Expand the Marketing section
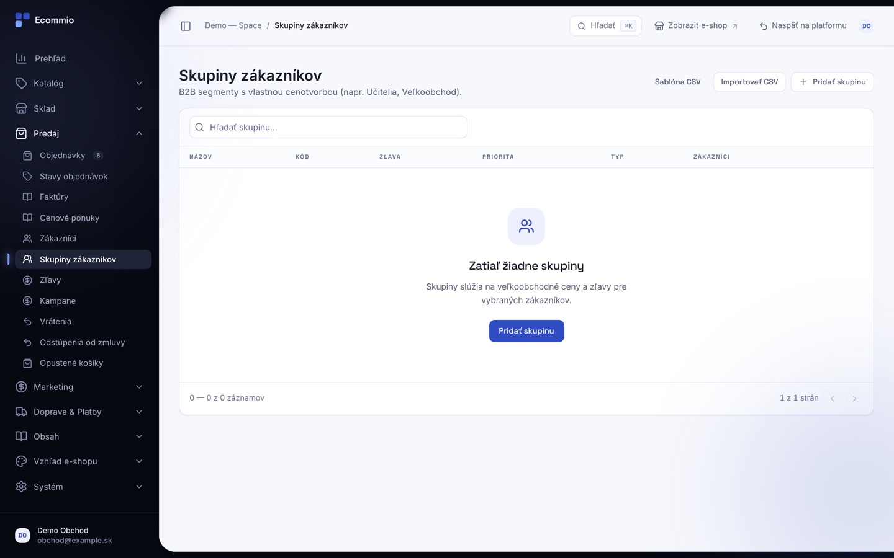 pyautogui.click(x=79, y=387)
